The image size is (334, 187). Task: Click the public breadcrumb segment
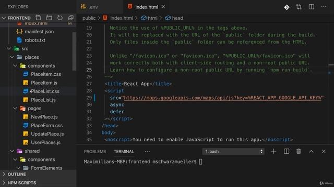(89, 18)
